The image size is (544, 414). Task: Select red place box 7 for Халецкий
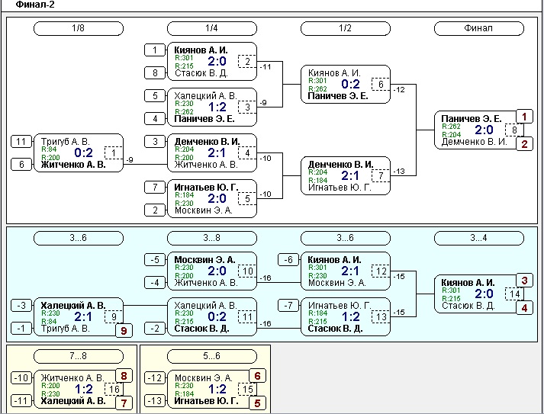click(x=124, y=403)
